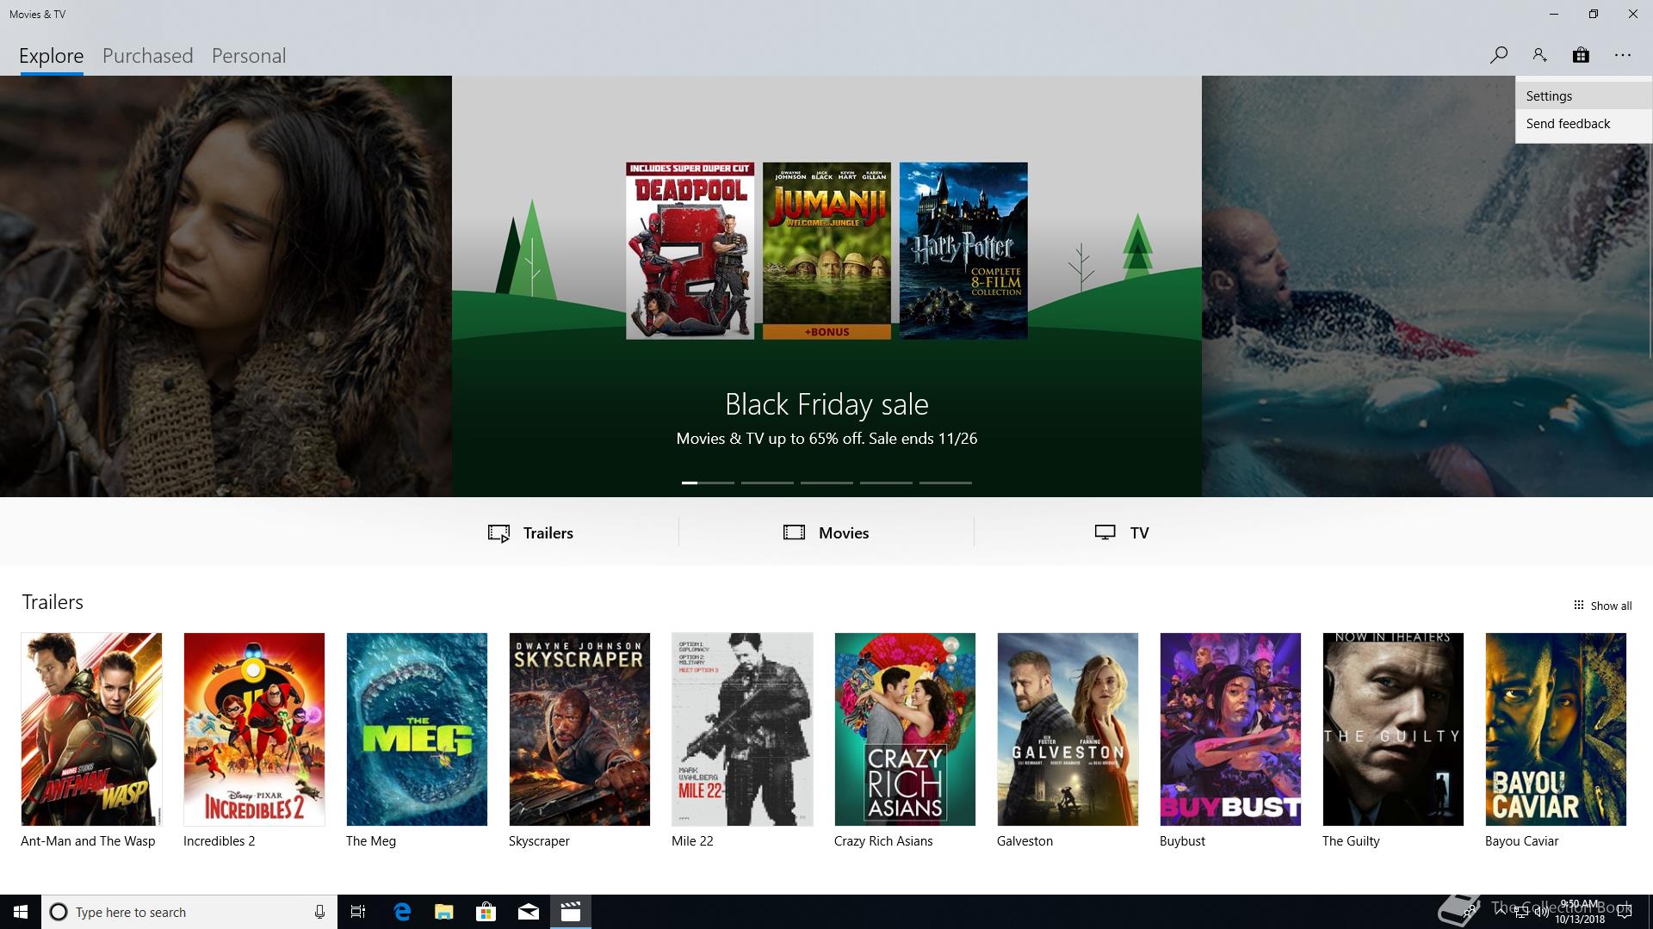
Task: Click the Trailers section heading
Action: point(53,602)
